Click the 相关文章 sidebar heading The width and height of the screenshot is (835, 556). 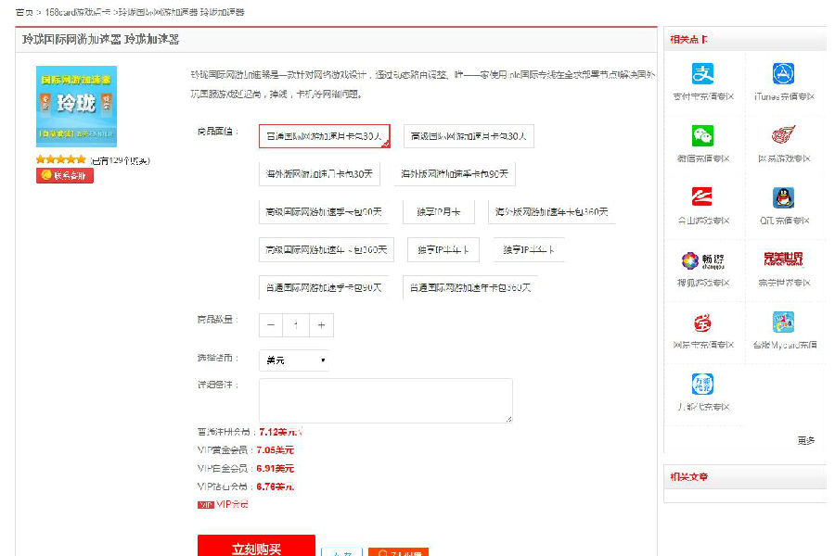pyautogui.click(x=688, y=476)
